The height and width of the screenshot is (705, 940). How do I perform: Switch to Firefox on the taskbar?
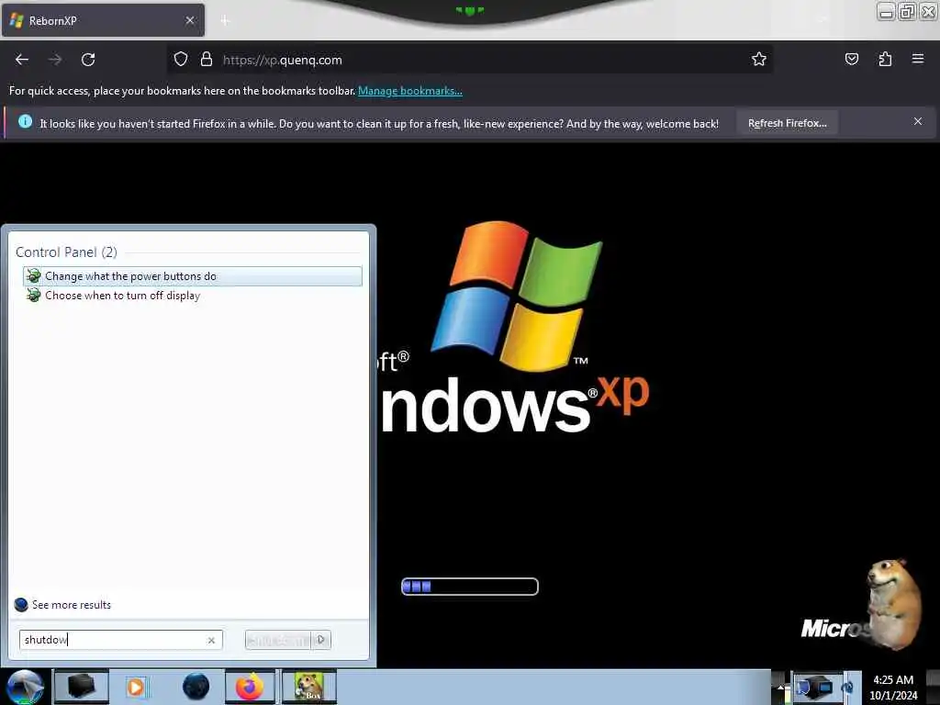click(x=250, y=687)
